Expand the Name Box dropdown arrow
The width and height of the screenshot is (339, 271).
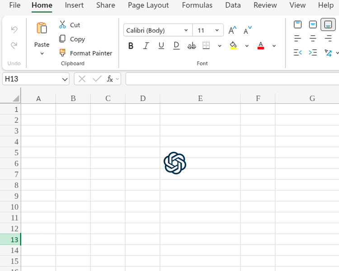(65, 79)
